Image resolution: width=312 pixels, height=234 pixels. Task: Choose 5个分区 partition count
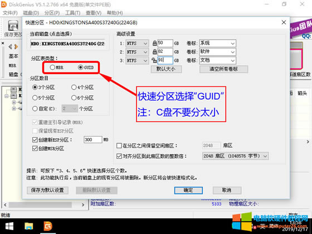[x=43, y=97]
